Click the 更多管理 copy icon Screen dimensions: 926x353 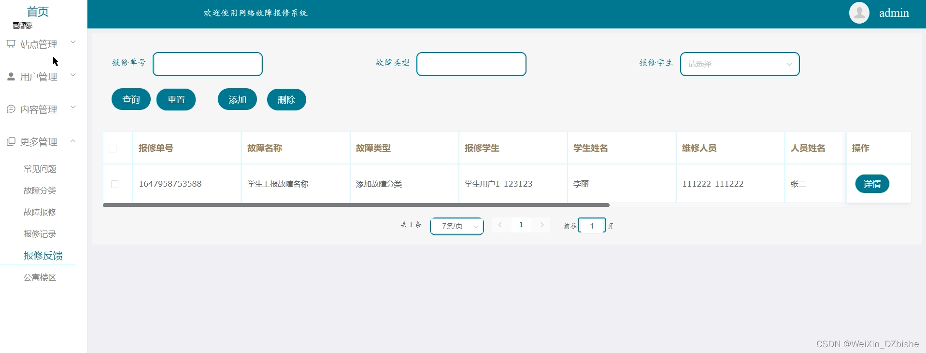coord(11,141)
